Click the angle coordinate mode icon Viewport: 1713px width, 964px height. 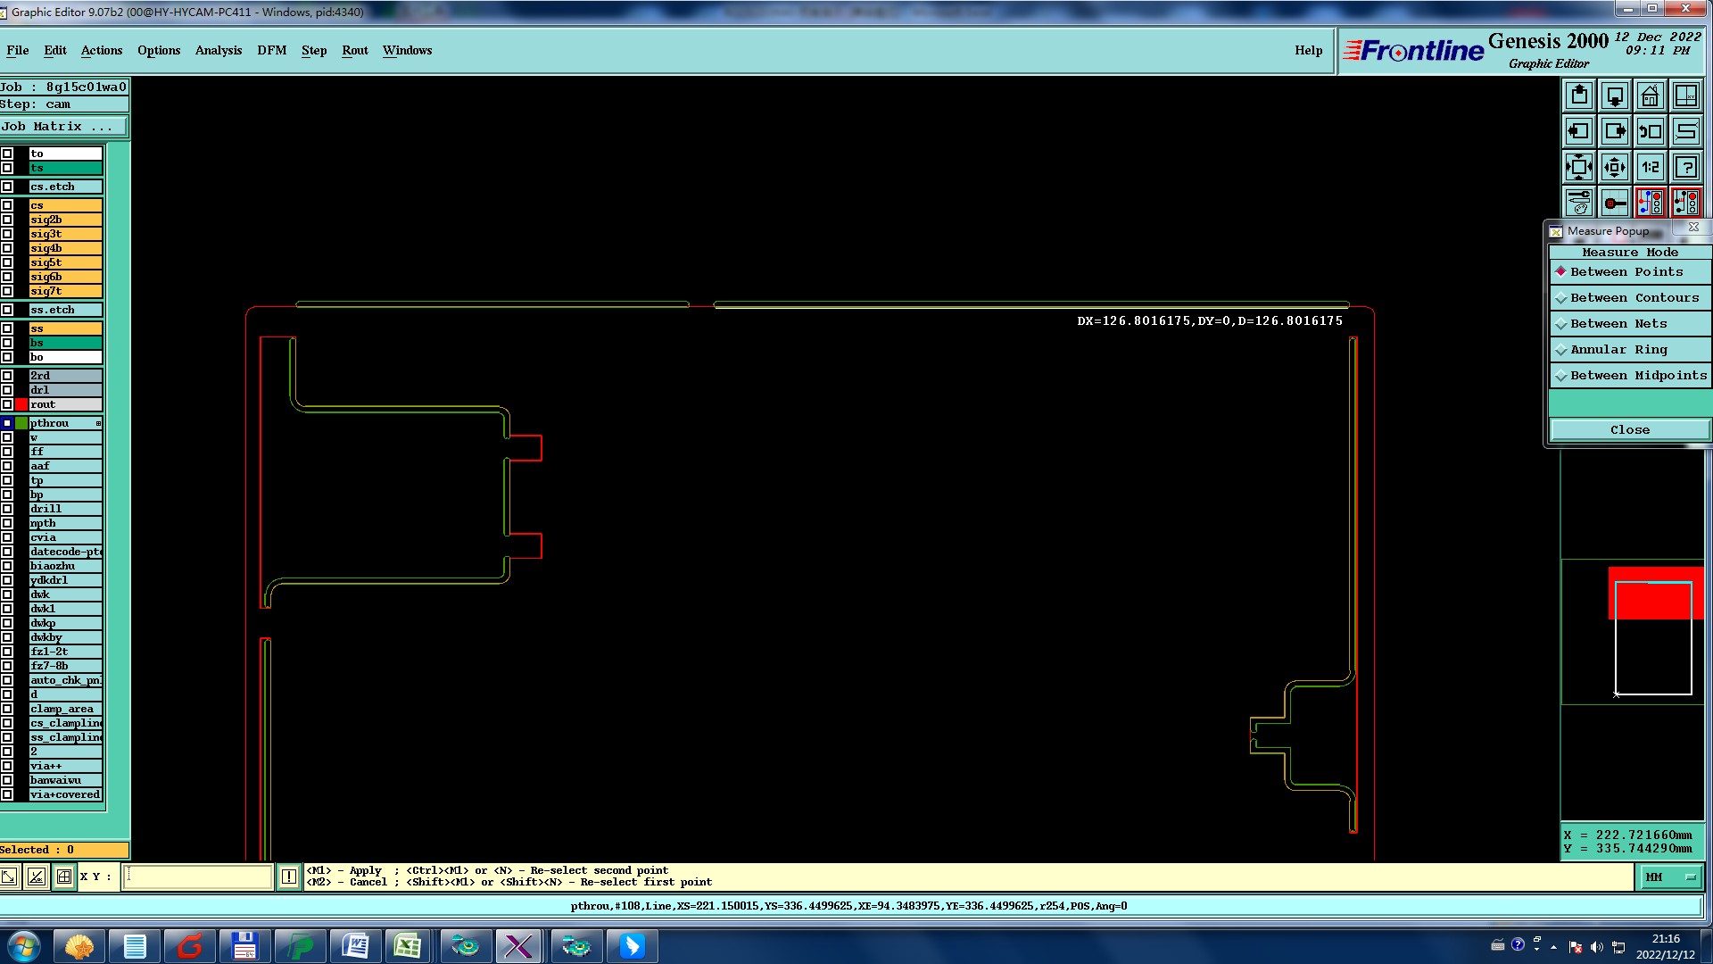point(37,877)
